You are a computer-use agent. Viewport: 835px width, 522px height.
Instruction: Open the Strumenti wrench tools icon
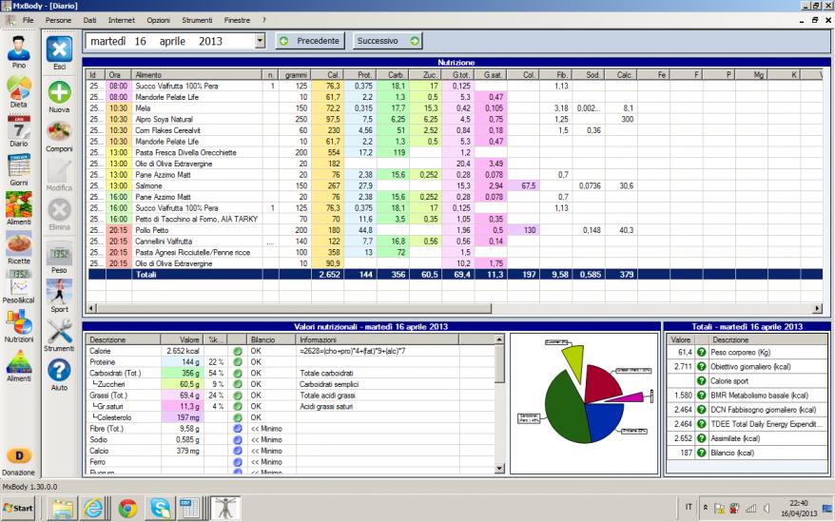point(59,333)
